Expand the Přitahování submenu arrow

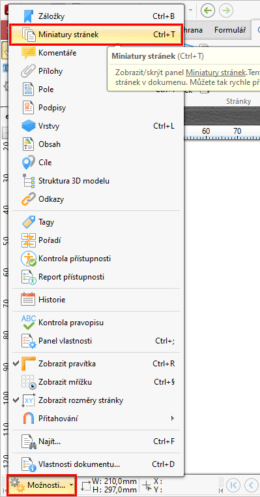pyautogui.click(x=173, y=419)
